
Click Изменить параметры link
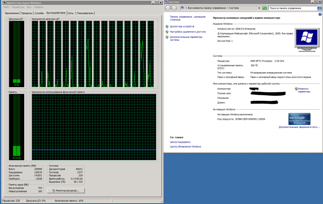click(304, 90)
